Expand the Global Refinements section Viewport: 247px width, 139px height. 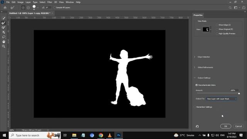tap(195, 67)
